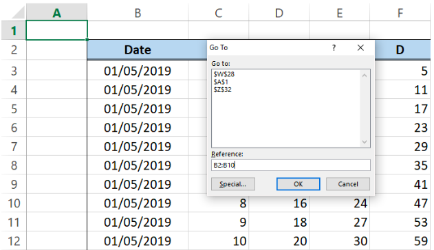
Task: Click the active cell A1
Action: [x=56, y=30]
